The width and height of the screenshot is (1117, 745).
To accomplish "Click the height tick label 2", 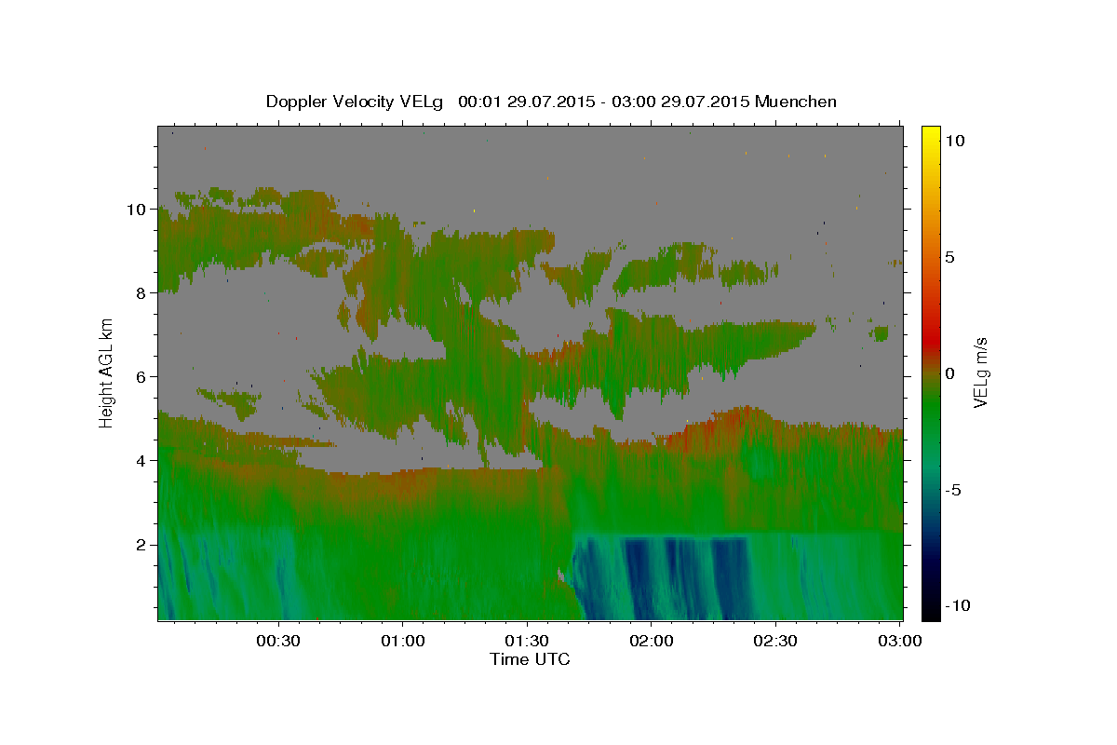I will [141, 544].
